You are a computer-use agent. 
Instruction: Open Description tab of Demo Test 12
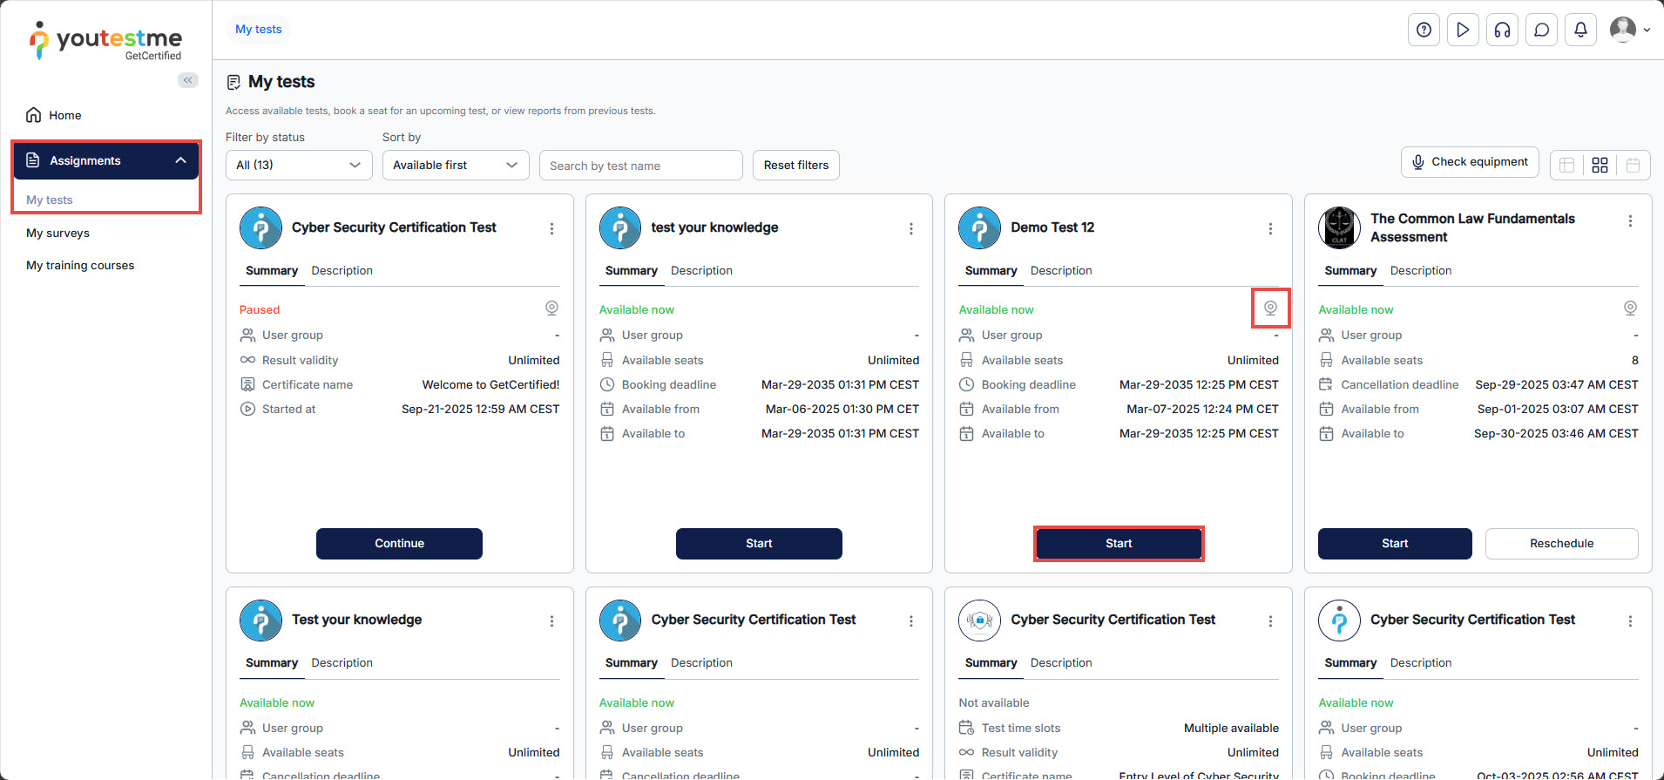[1060, 271]
